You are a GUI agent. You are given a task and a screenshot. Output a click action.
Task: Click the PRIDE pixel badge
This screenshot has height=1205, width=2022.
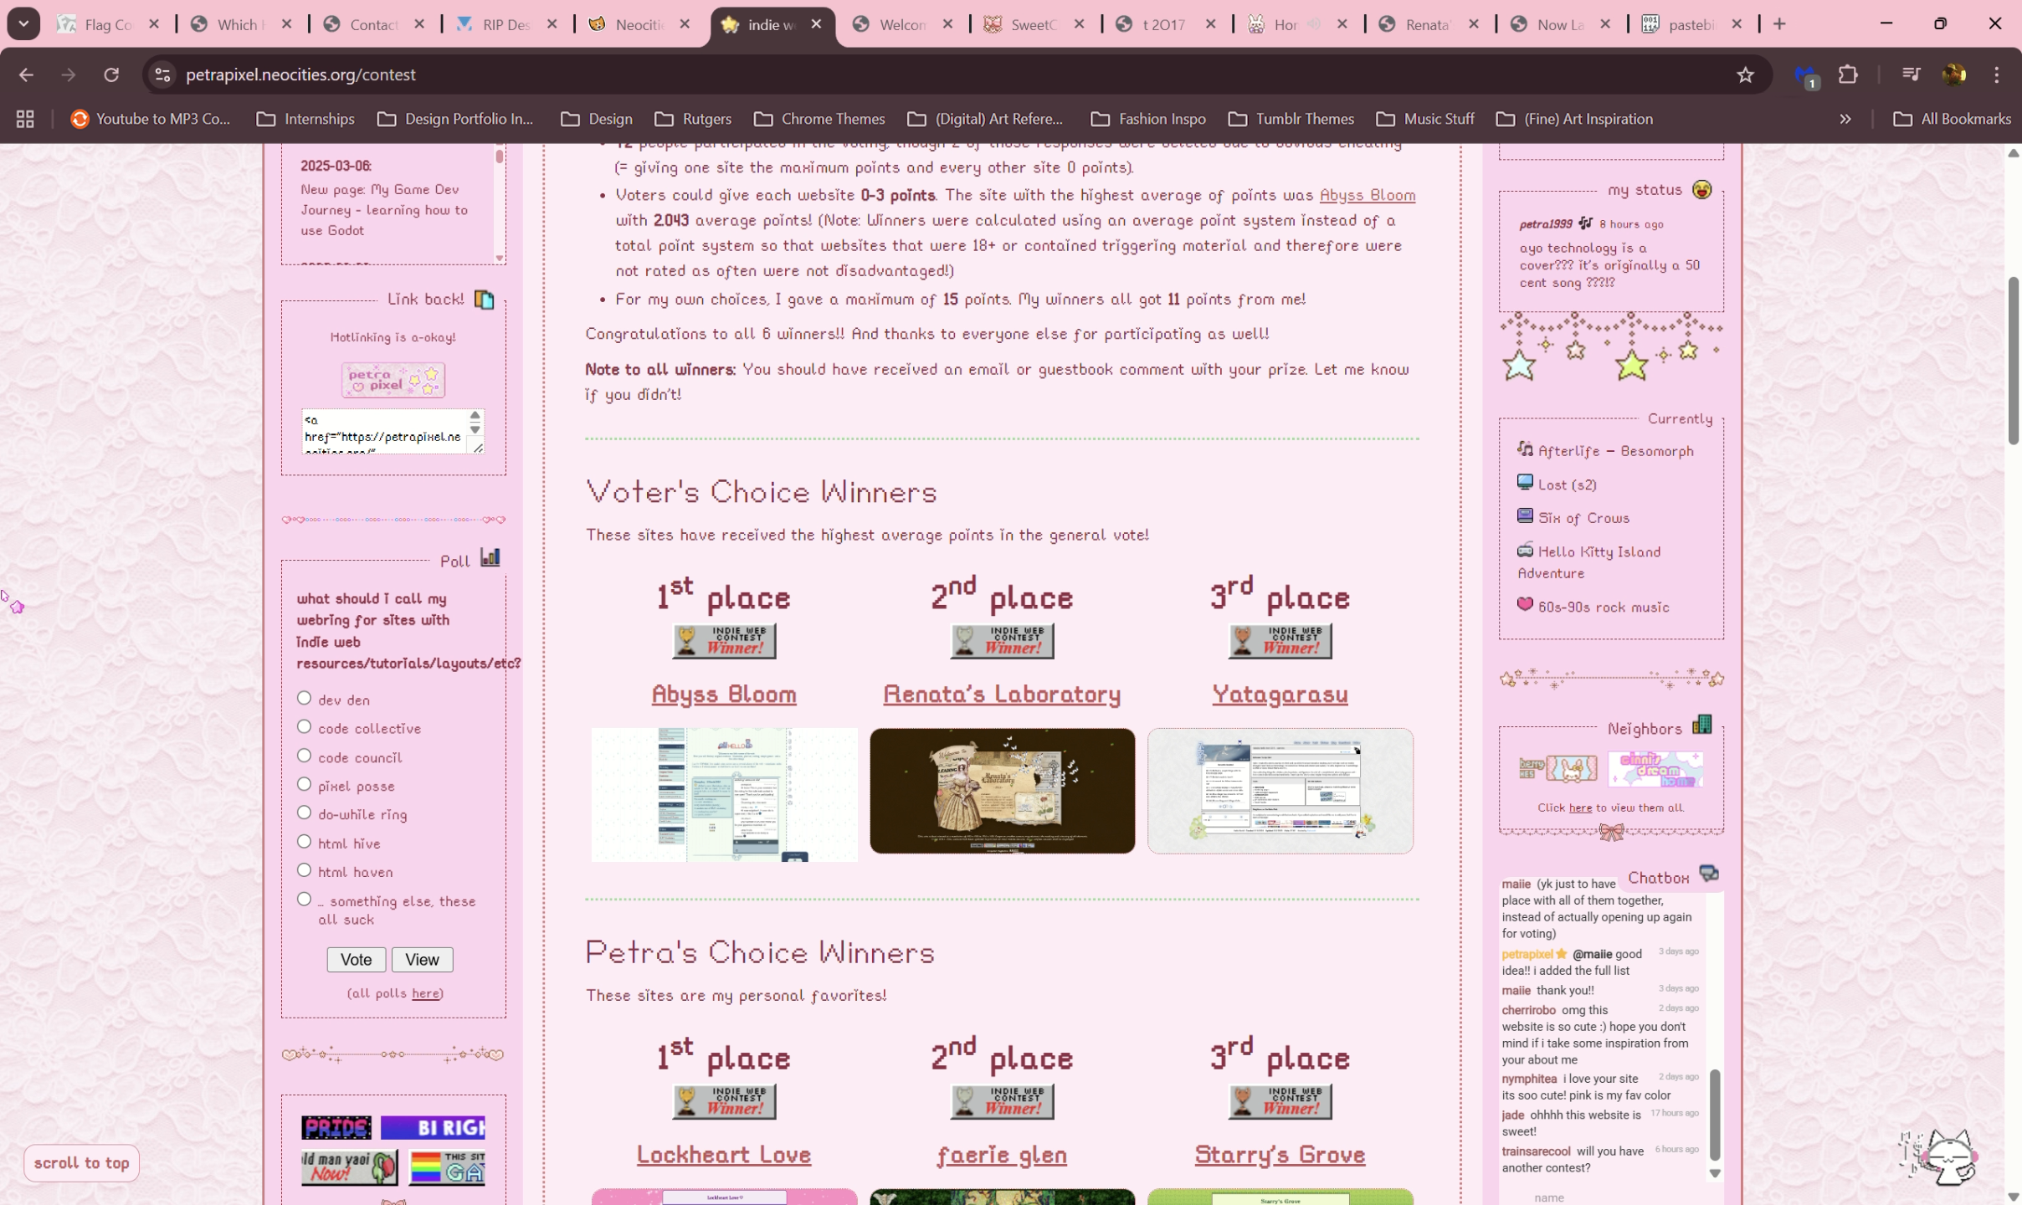click(336, 1127)
